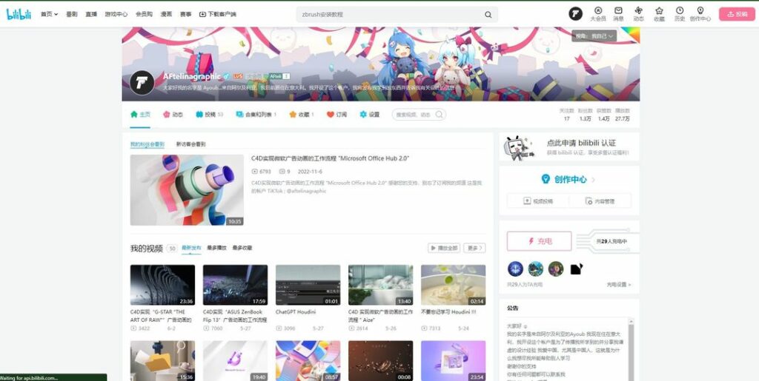Sort videos by 最新发布

(x=191, y=248)
